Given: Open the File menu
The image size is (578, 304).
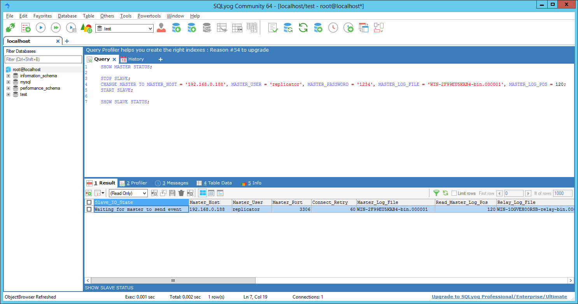Looking at the screenshot, I should [10, 16].
